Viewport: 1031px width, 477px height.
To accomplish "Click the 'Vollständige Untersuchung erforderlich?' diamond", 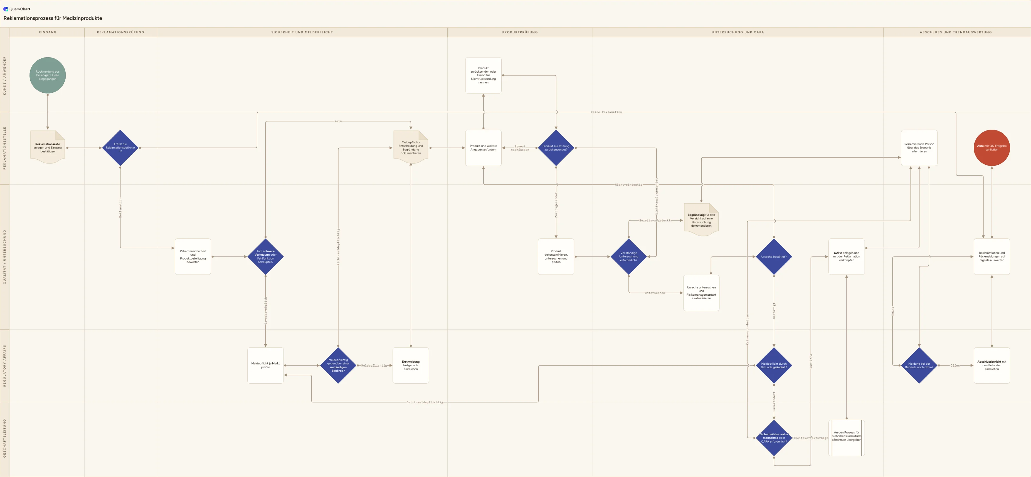I will coord(629,257).
